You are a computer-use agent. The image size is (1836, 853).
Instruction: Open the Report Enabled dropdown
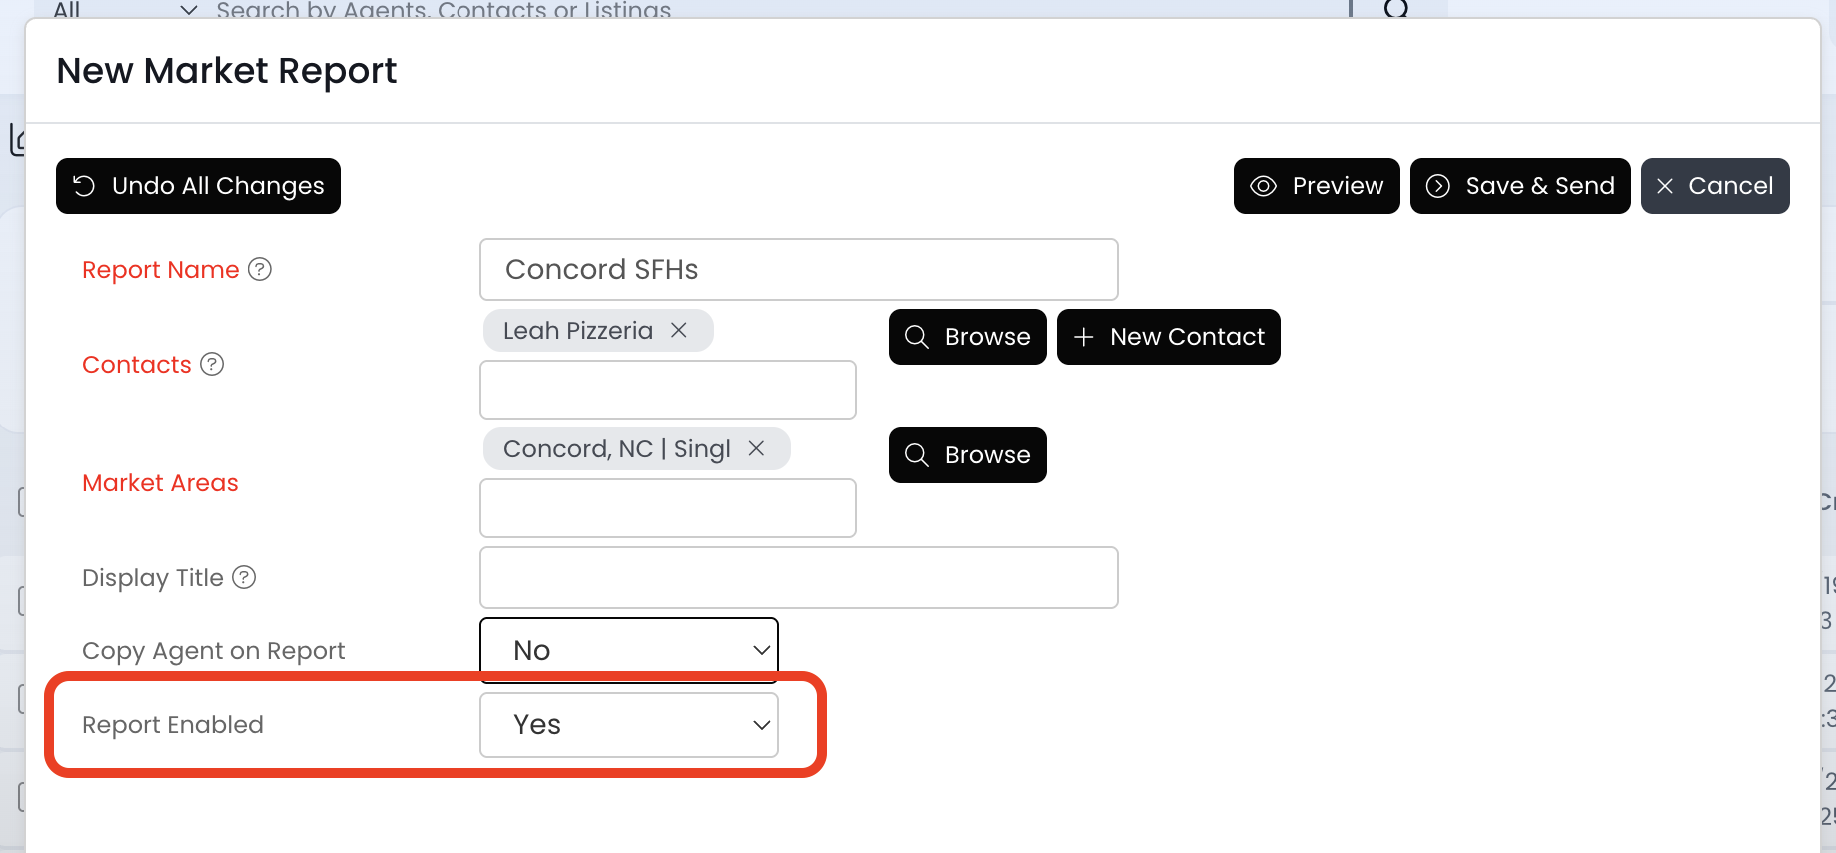[629, 725]
